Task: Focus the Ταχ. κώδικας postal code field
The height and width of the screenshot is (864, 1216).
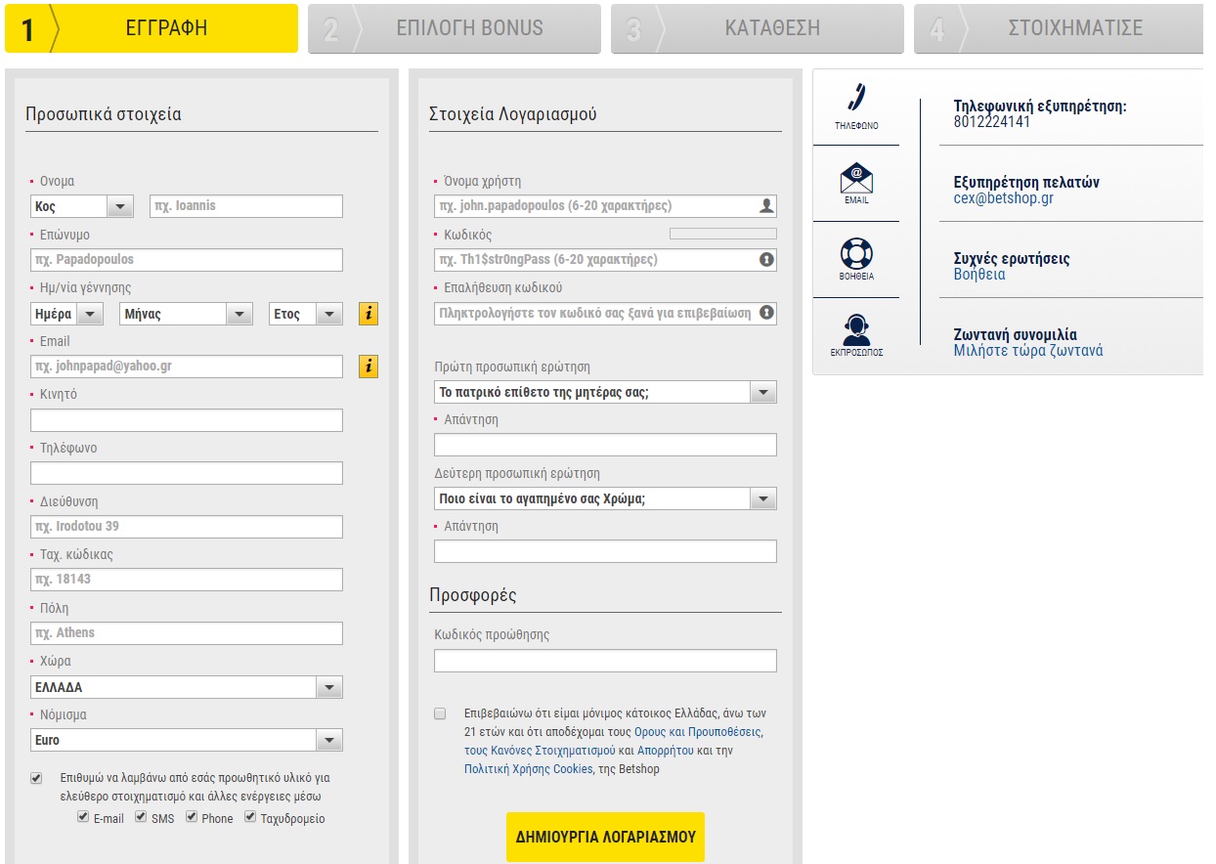Action: [x=187, y=580]
